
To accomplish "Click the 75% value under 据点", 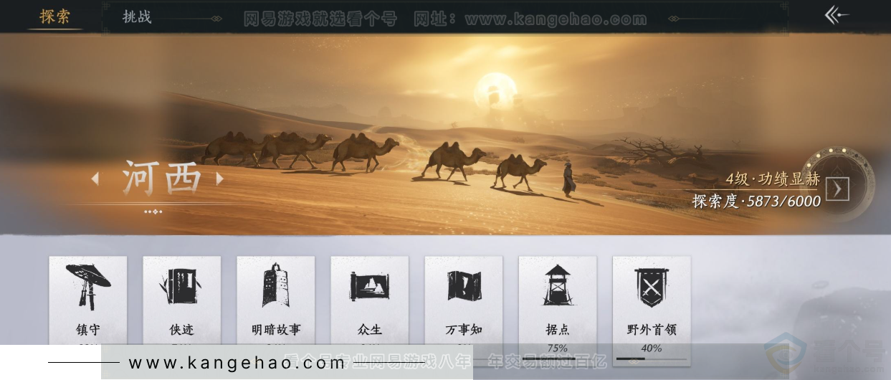I will point(558,348).
